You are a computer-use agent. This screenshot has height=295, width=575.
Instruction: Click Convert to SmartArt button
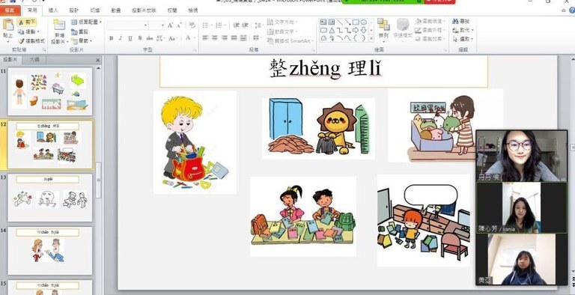(290, 40)
